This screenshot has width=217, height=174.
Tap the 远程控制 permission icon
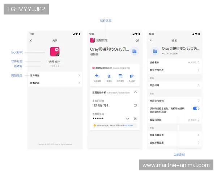(x=97, y=76)
